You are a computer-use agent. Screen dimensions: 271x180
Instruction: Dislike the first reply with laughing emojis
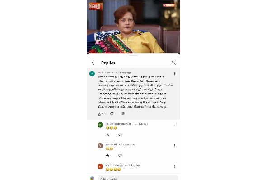(x=120, y=135)
